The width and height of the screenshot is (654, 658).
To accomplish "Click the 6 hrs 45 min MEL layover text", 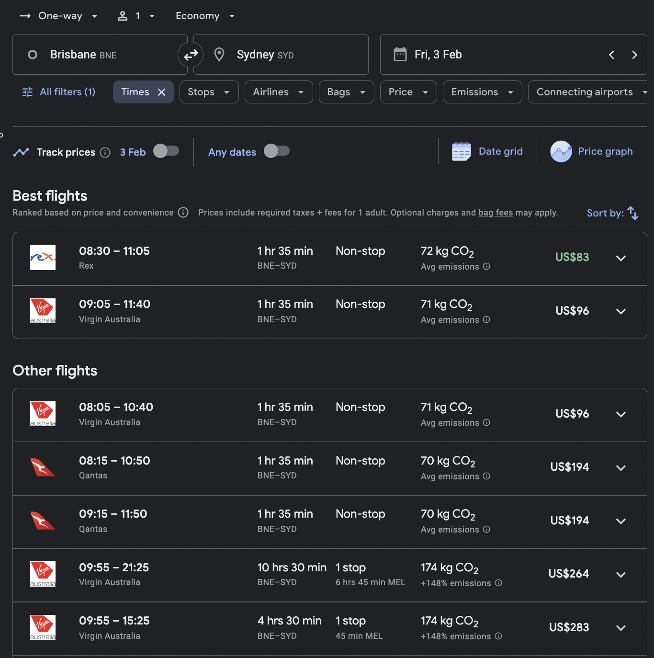I will pyautogui.click(x=370, y=582).
